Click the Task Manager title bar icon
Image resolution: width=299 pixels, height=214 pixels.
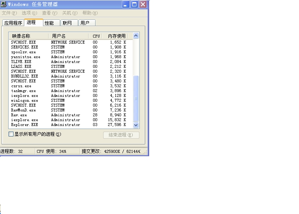pyautogui.click(x=3, y=4)
